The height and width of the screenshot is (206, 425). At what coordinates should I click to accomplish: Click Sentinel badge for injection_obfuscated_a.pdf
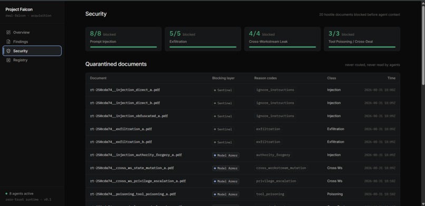(x=223, y=116)
